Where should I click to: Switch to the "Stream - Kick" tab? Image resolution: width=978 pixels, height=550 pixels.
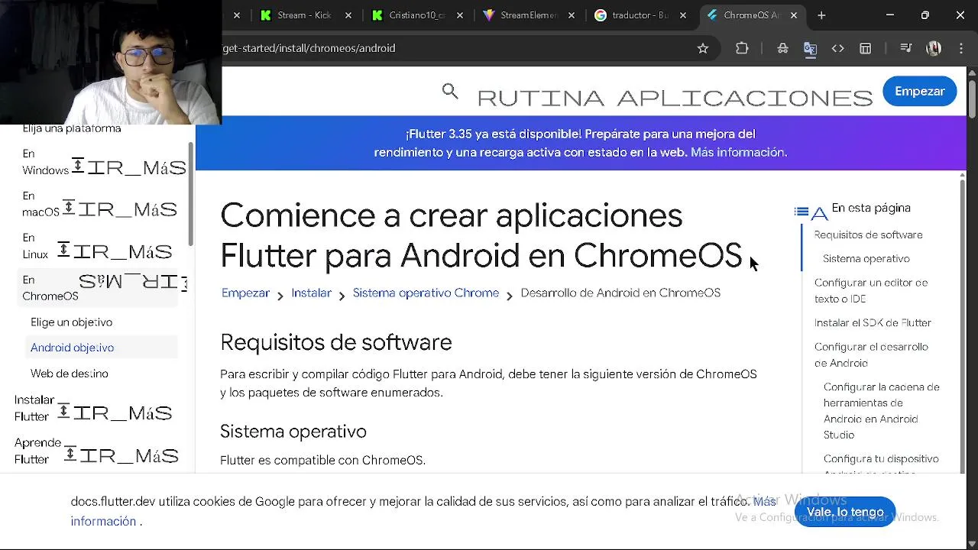coord(303,15)
